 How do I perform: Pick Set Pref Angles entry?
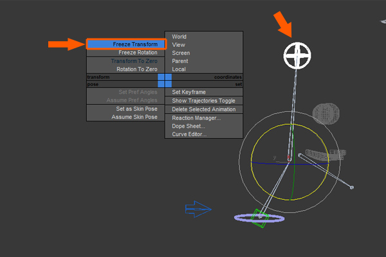[125, 92]
